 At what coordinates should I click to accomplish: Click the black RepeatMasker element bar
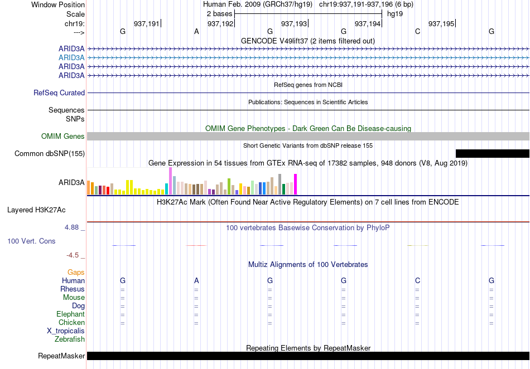coord(309,356)
